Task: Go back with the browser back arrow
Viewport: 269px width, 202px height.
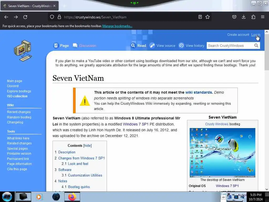Action: coord(6,17)
